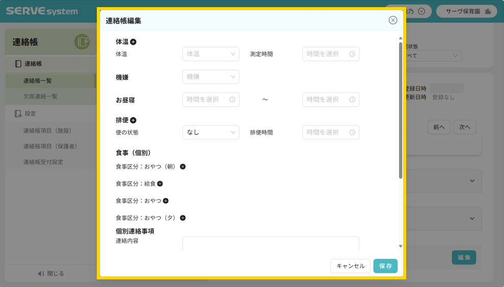The image size is (504, 287).
Task: Open the 機嫌 dropdown
Action: [210, 77]
